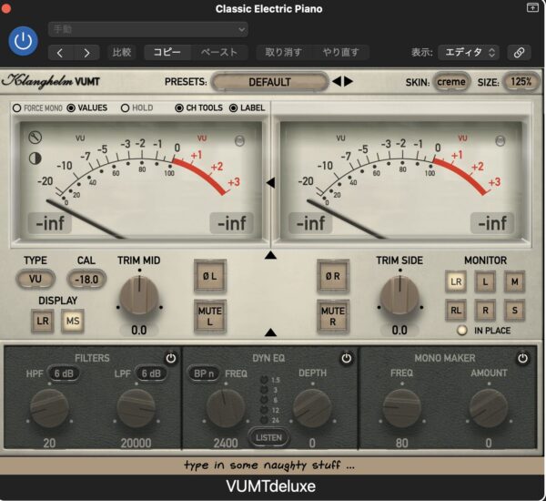Open the size selector showing 125%
Image resolution: width=546 pixels, height=501 pixels.
[521, 82]
